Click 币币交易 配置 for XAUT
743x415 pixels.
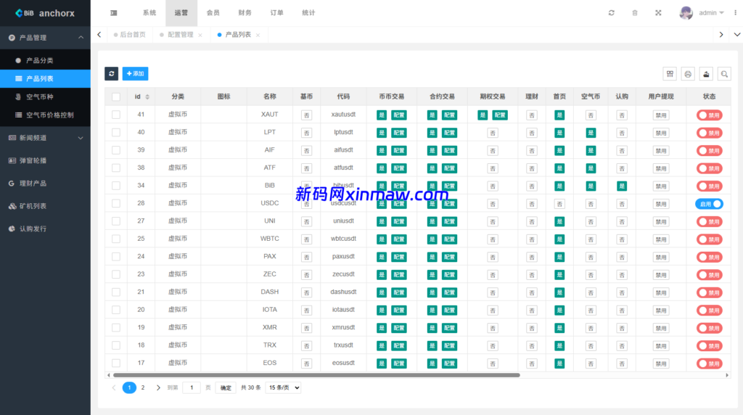tap(399, 115)
